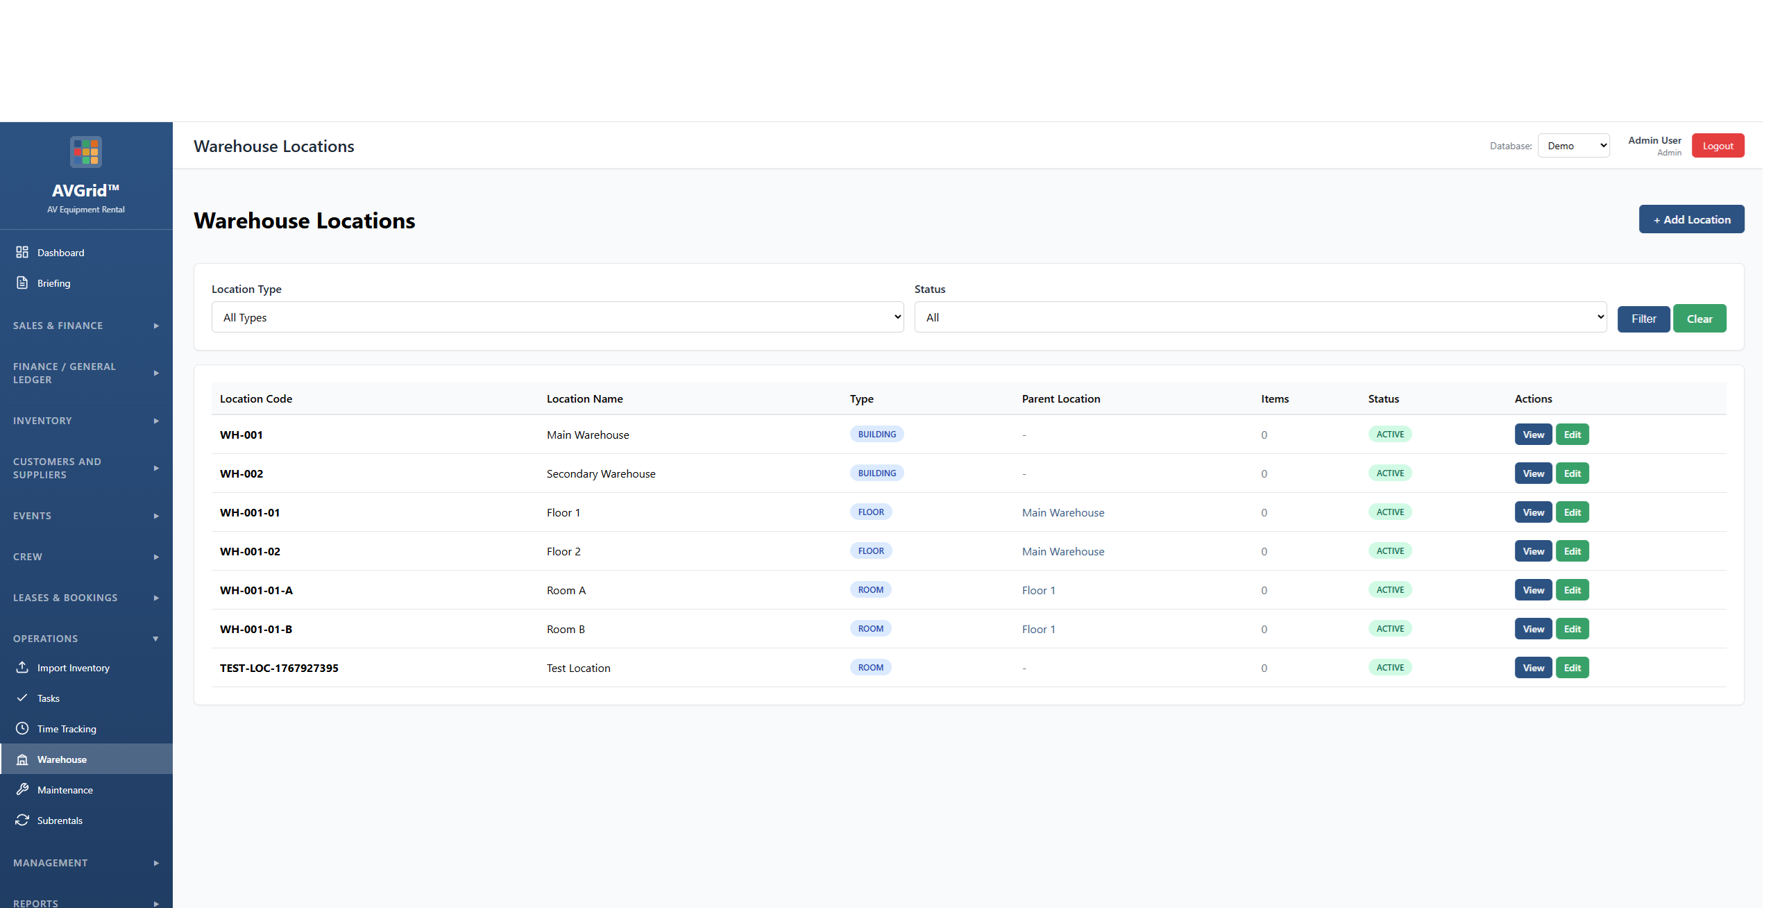Click the Briefing document icon
This screenshot has height=908, width=1773.
22,283
